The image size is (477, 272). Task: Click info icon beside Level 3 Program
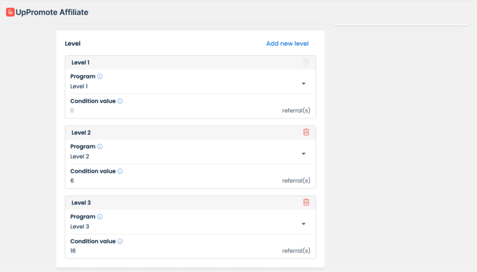pyautogui.click(x=100, y=217)
